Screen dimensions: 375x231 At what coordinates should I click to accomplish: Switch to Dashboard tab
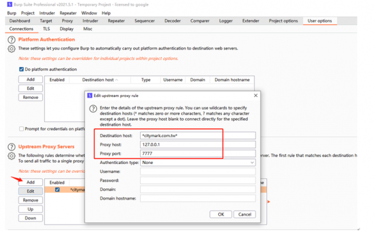point(20,21)
